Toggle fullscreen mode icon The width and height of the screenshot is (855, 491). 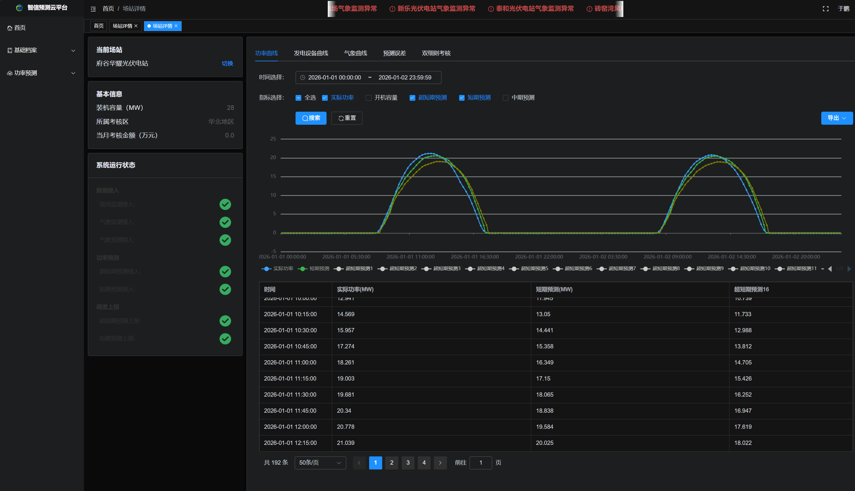825,9
